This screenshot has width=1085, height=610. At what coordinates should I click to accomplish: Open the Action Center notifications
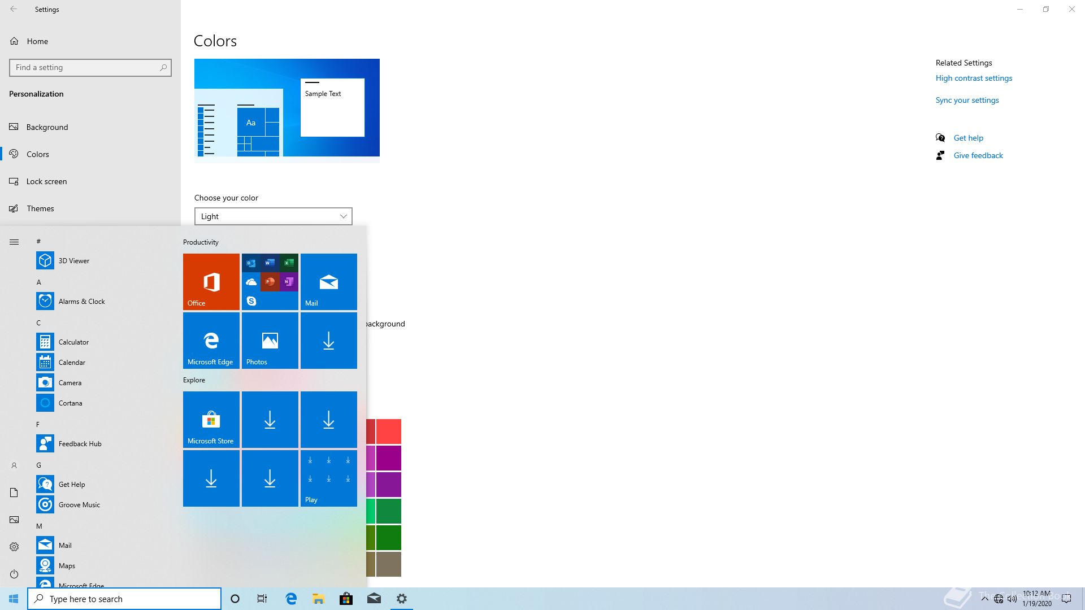pyautogui.click(x=1066, y=599)
